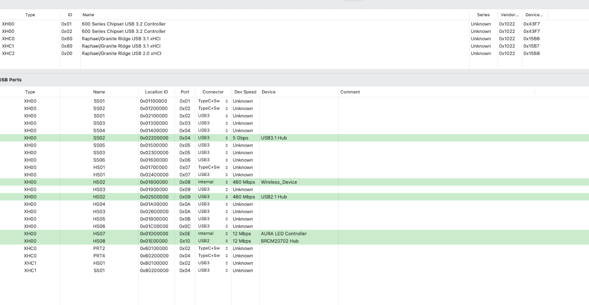
Task: Click the Port column header
Action: click(x=185, y=92)
